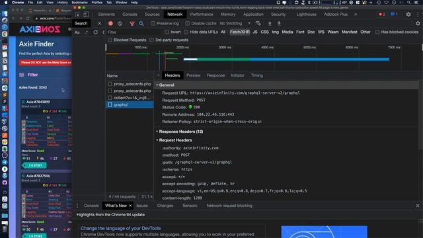Close the bottom drawer
The image size is (423, 238).
pyautogui.click(x=418, y=206)
